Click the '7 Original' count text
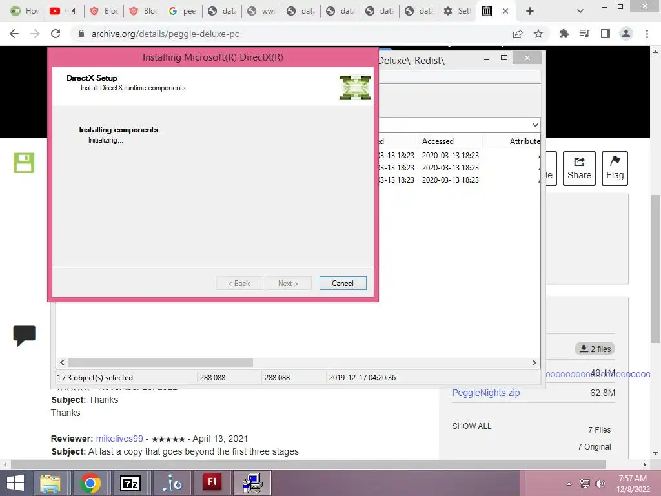 click(594, 447)
